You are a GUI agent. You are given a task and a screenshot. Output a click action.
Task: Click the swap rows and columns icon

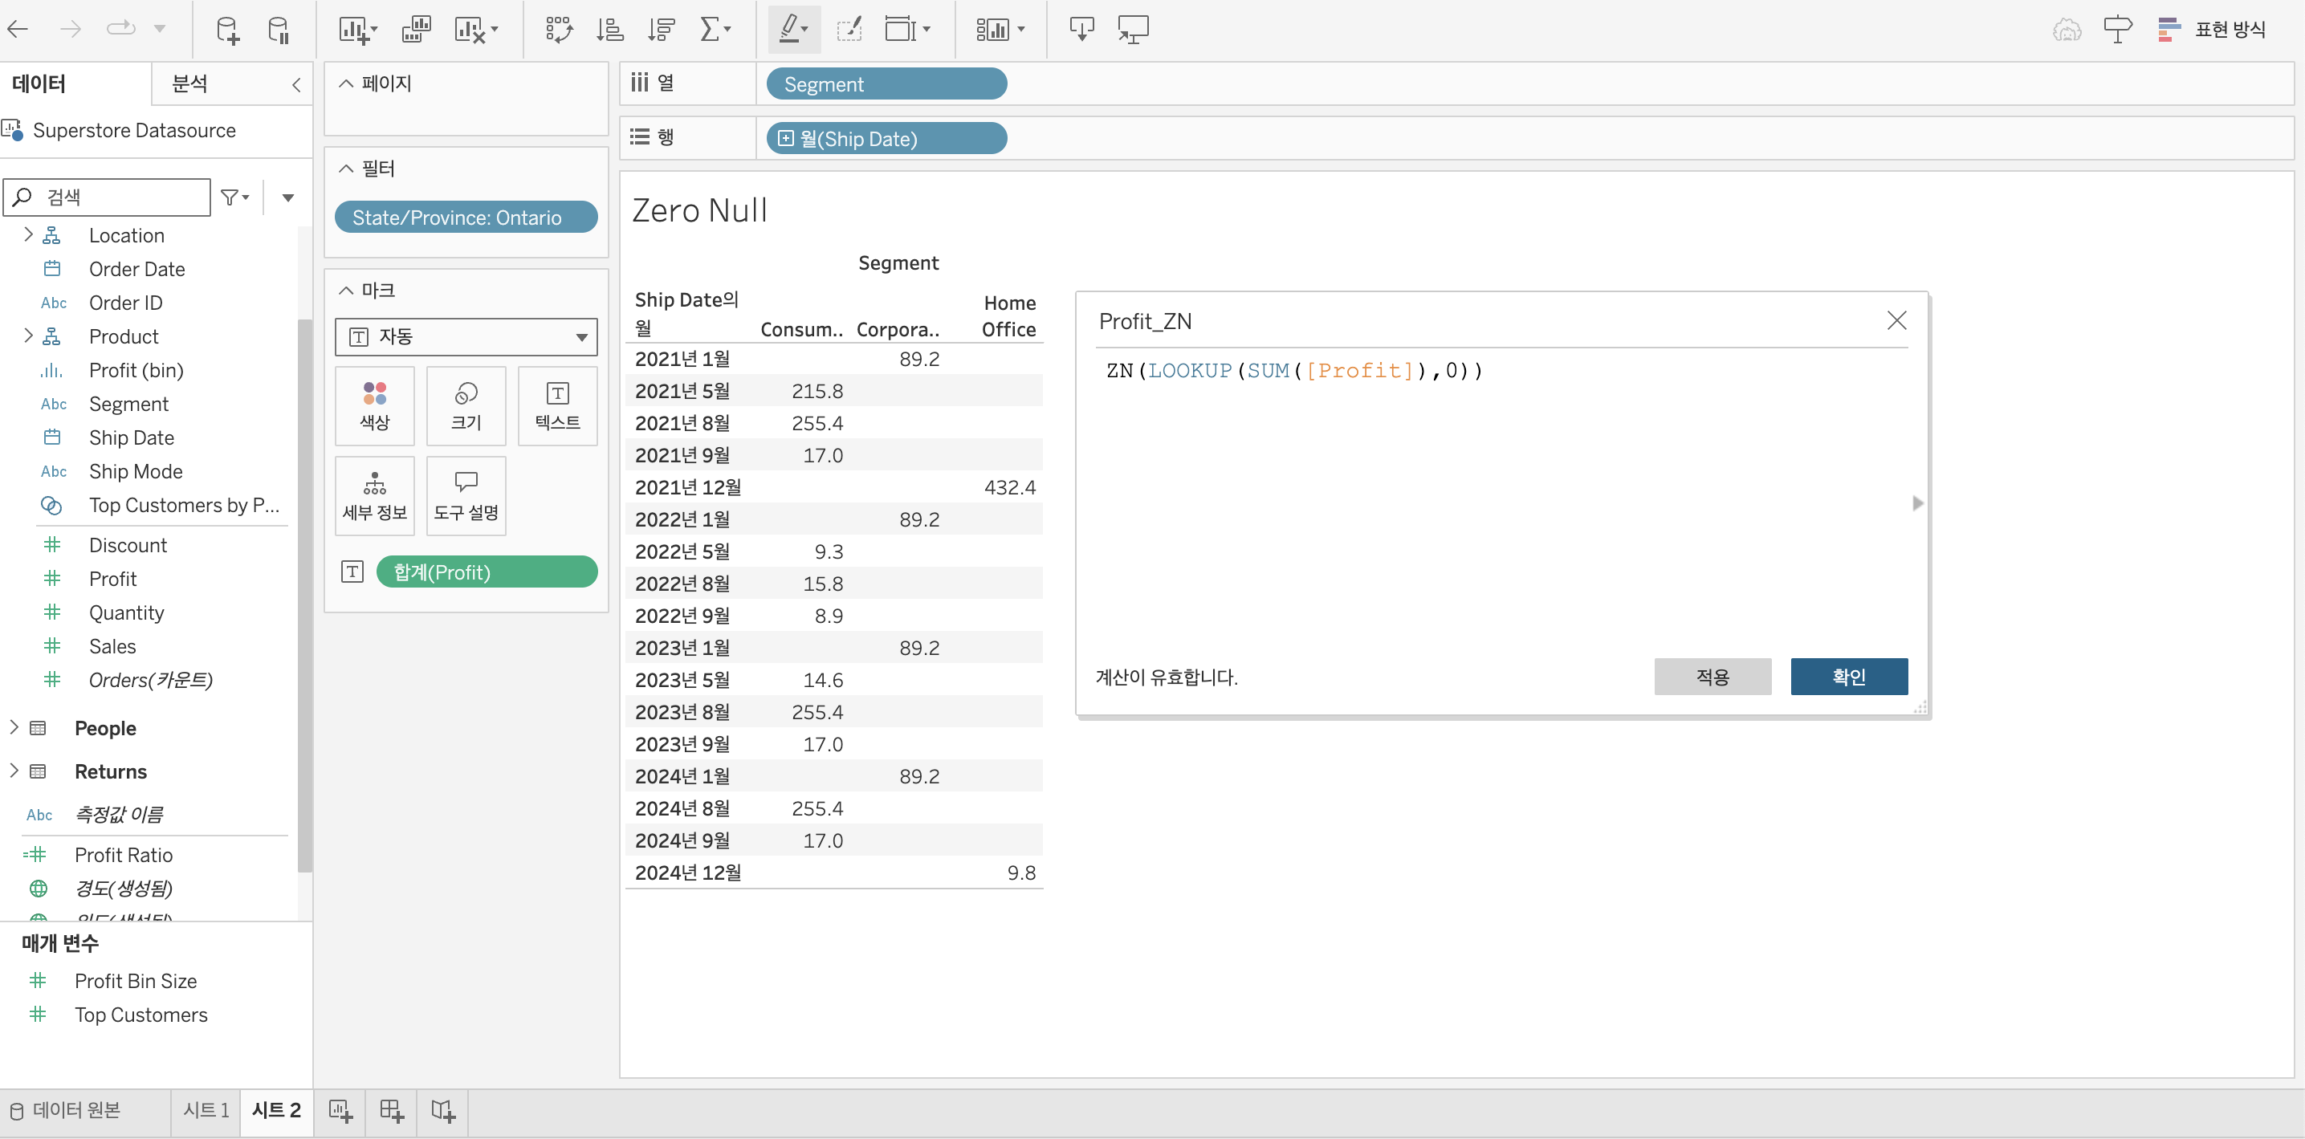coord(558,30)
